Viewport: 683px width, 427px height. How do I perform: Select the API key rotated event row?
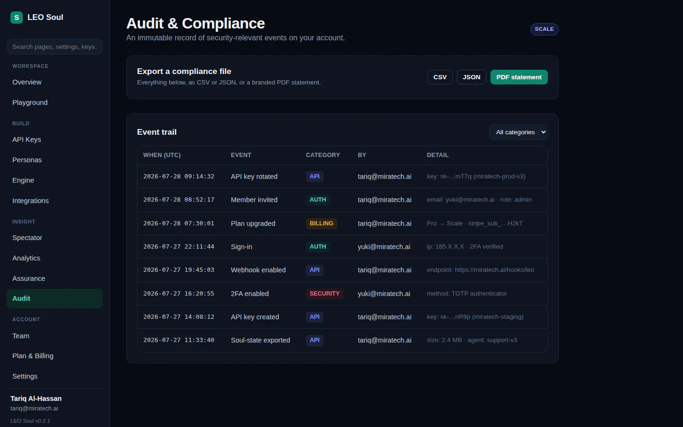[x=342, y=176]
